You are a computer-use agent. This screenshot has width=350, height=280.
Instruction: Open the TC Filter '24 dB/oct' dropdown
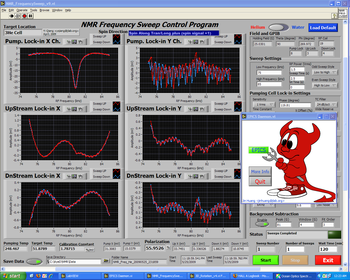326,104
